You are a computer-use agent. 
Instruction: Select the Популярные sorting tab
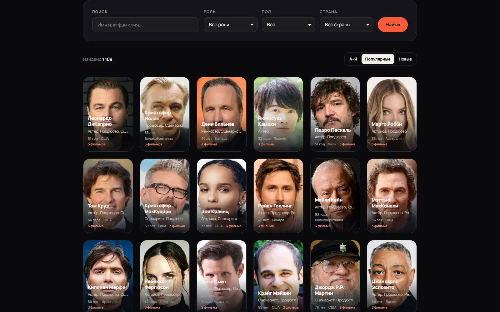[378, 59]
